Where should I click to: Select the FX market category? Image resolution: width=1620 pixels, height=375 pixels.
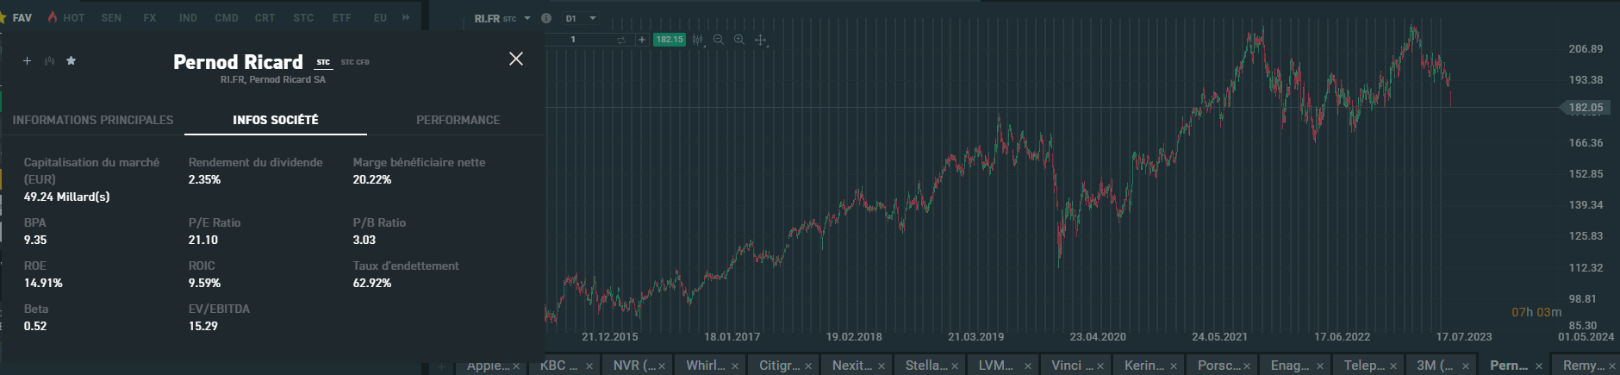[x=150, y=17]
